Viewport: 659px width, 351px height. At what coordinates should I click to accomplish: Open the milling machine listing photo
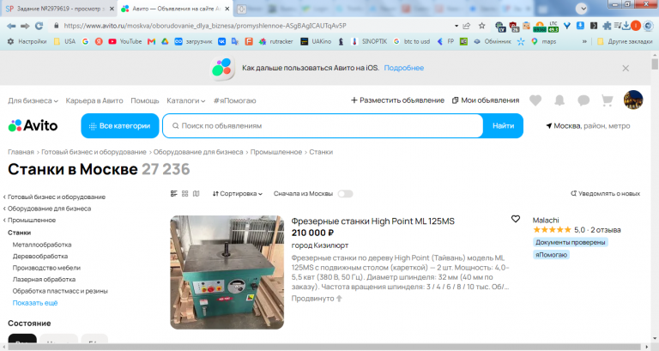tap(227, 272)
